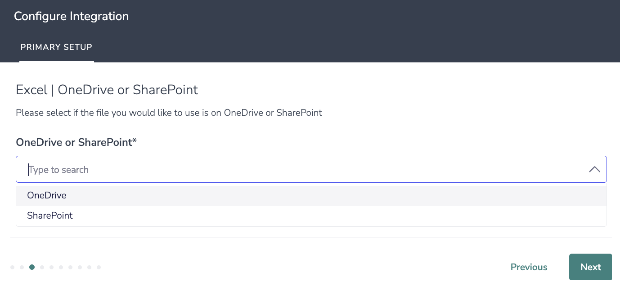Click the 'OneDrive or SharePoint*' field label

tap(76, 143)
